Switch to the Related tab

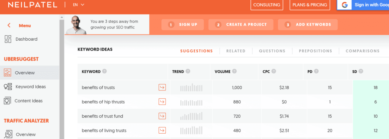[x=236, y=51]
